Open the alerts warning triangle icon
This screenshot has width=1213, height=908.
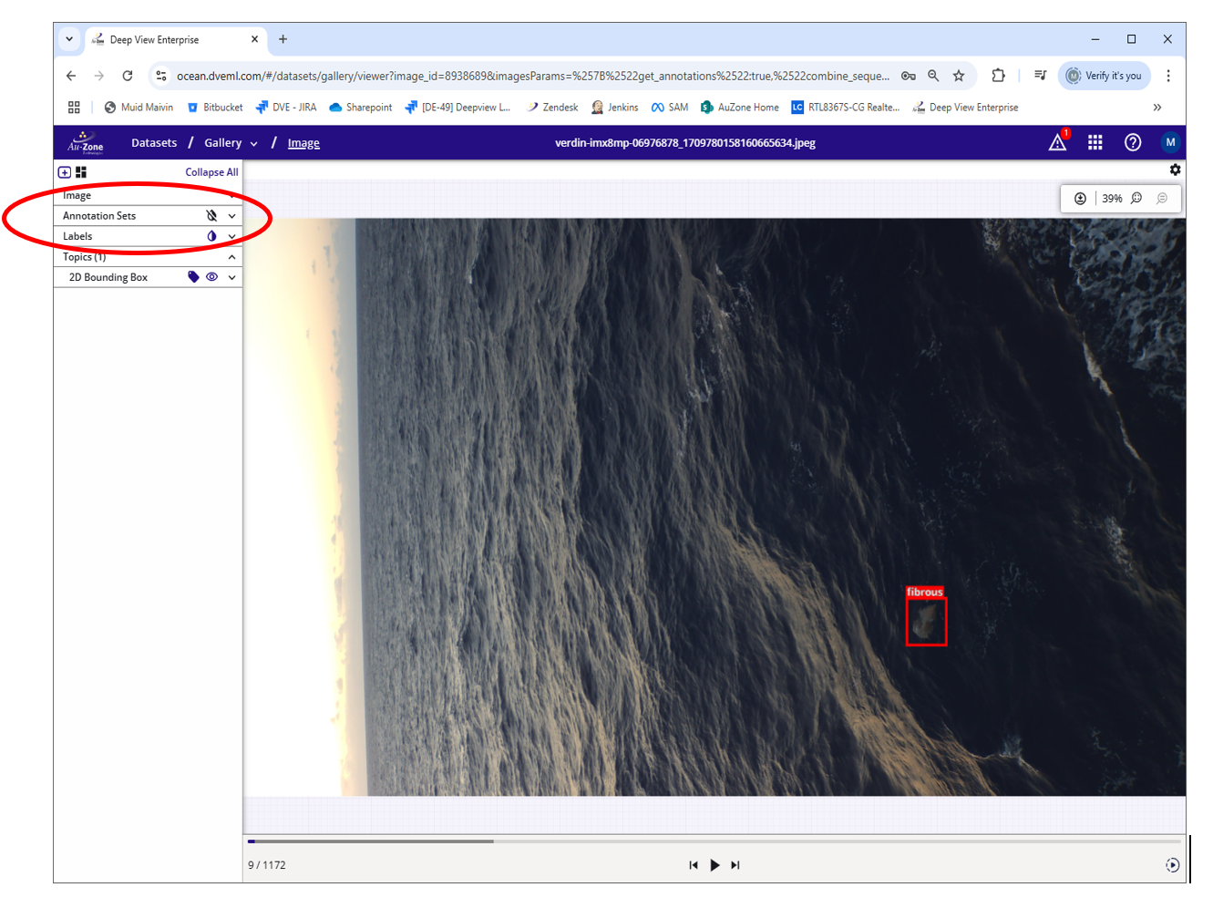coord(1057,142)
